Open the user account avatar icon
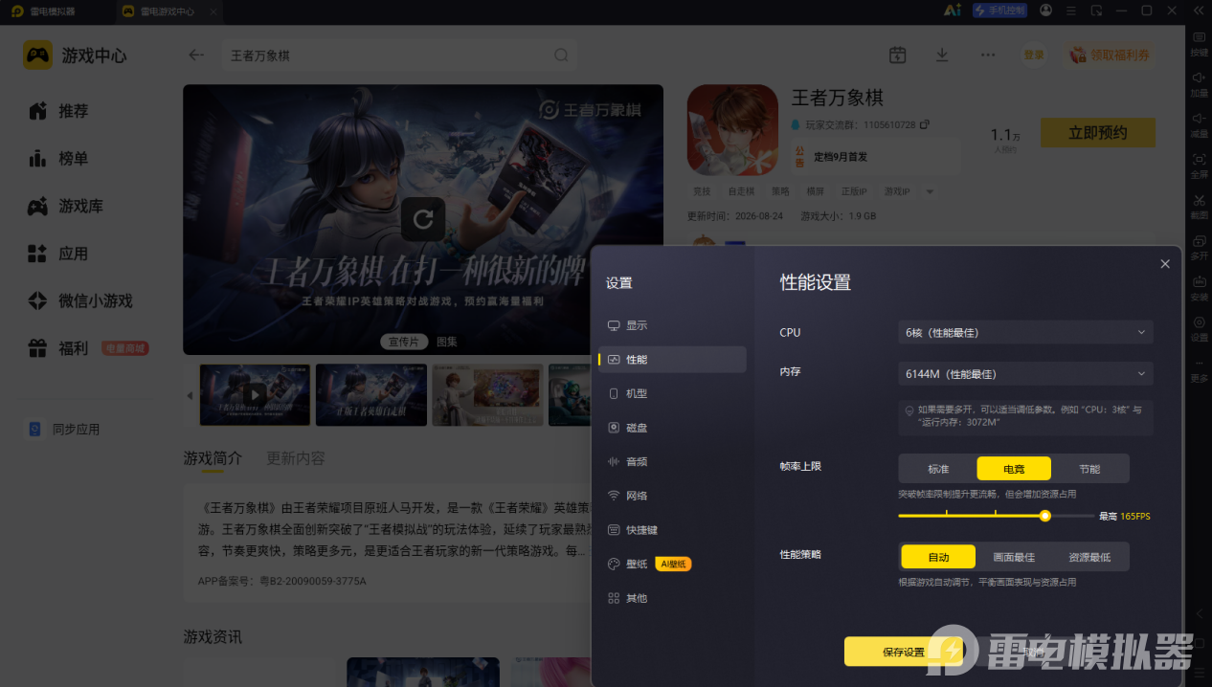This screenshot has height=687, width=1212. pos(1045,11)
